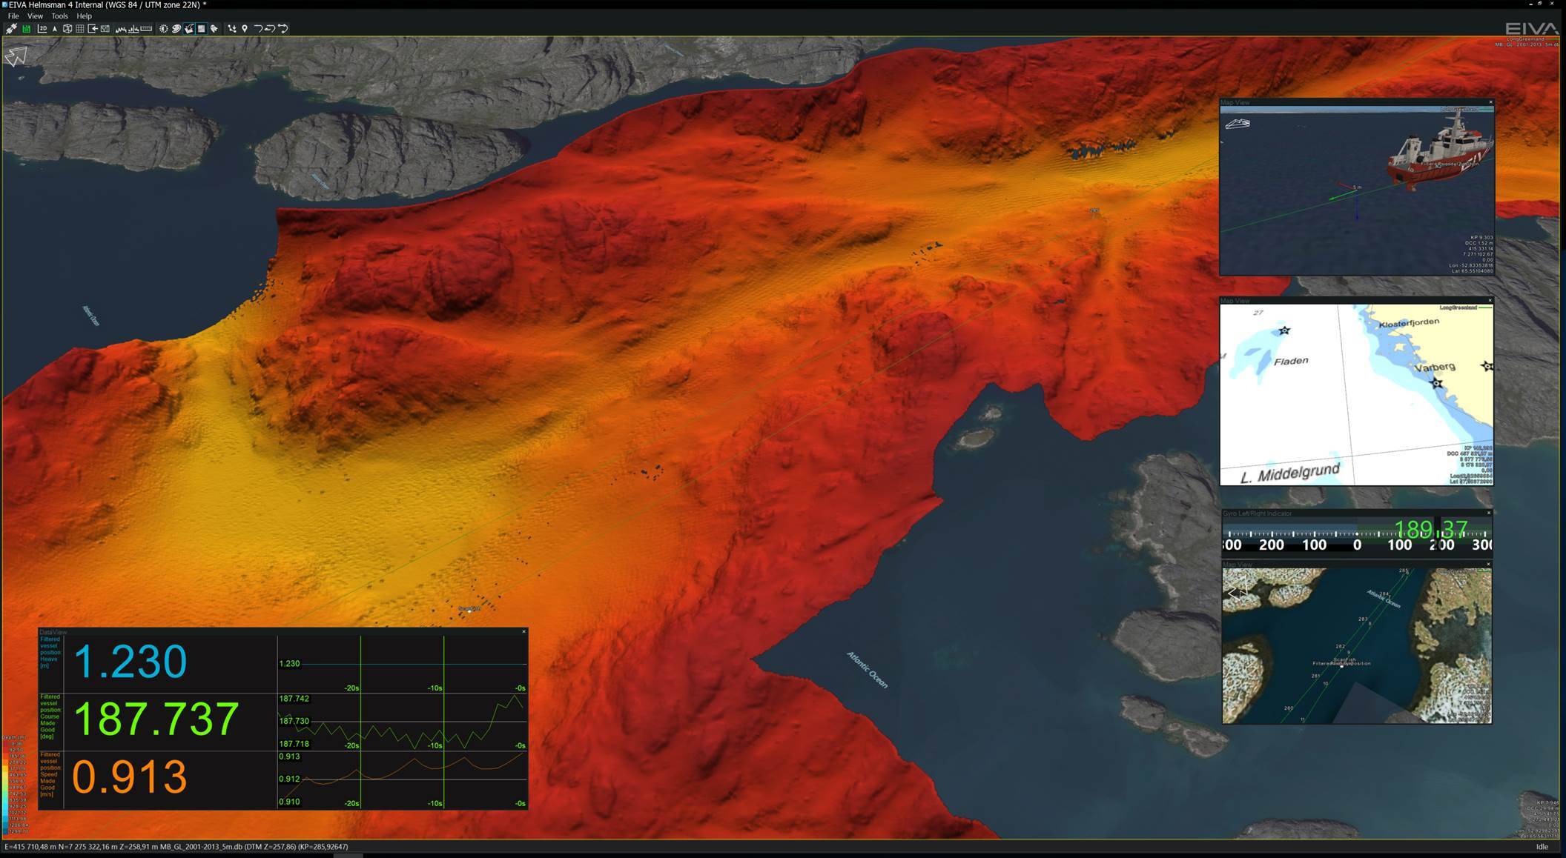Screen dimensions: 1566x858
Task: Click the histogram toolbar icon
Action: (x=133, y=30)
